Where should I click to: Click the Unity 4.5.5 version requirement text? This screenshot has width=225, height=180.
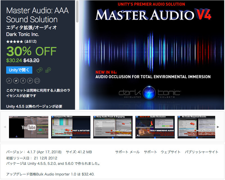click(34, 106)
